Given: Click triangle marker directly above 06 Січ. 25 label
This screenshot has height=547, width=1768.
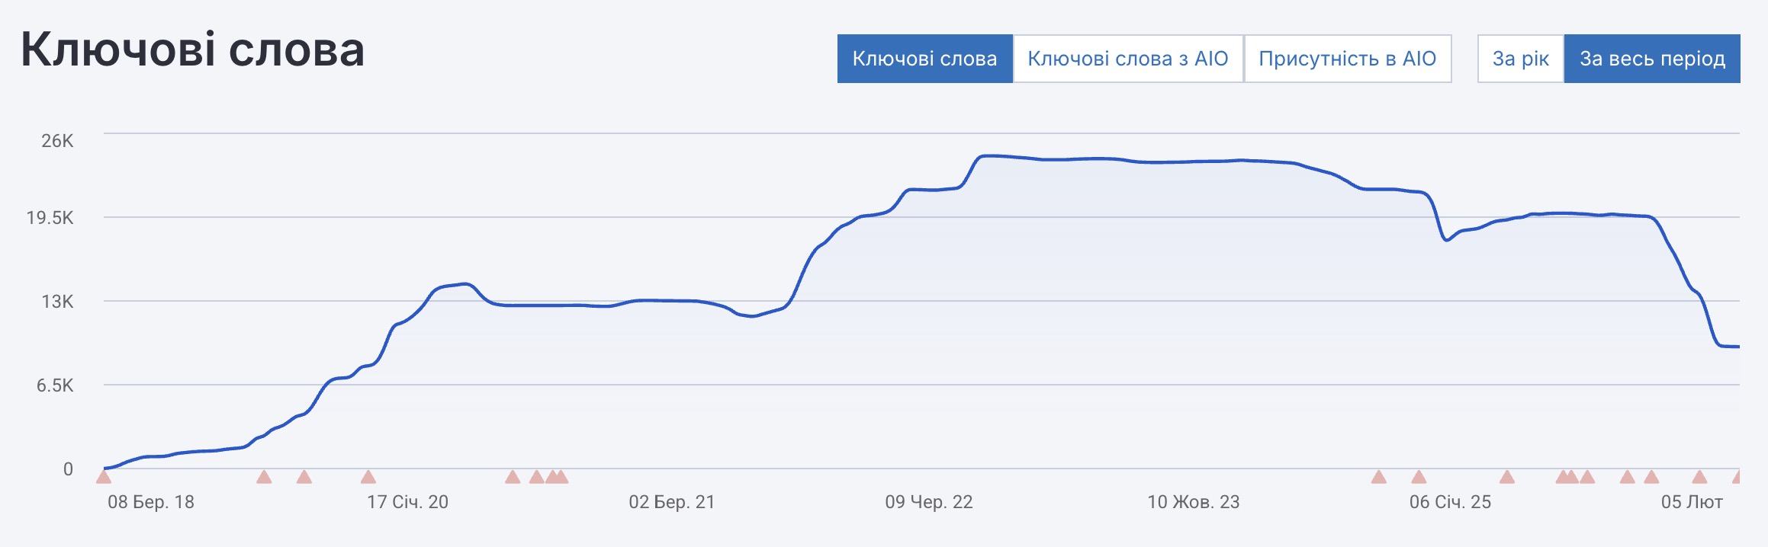Looking at the screenshot, I should tap(1419, 478).
